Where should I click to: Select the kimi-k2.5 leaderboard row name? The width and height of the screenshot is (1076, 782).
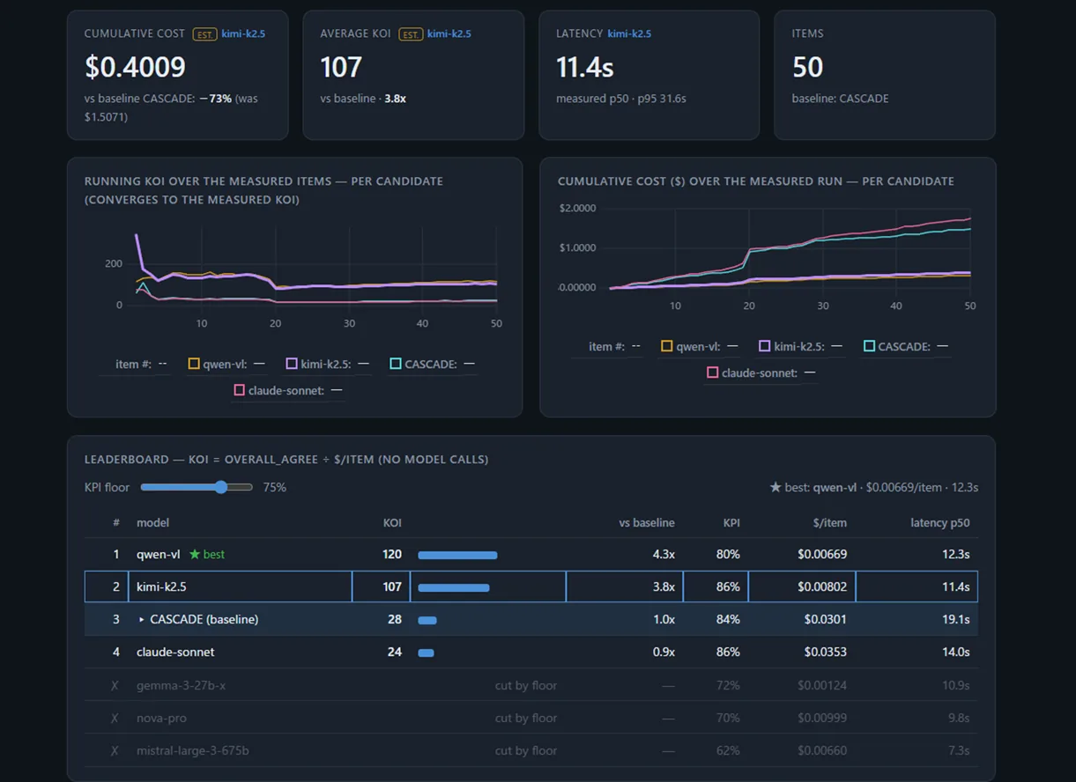(x=161, y=586)
